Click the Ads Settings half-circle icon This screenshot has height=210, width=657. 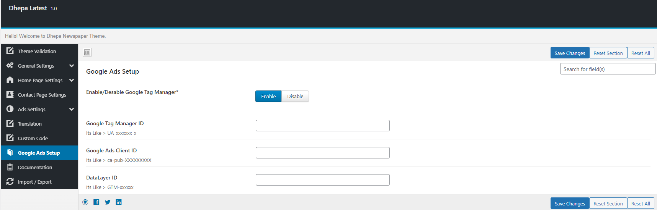[10, 109]
